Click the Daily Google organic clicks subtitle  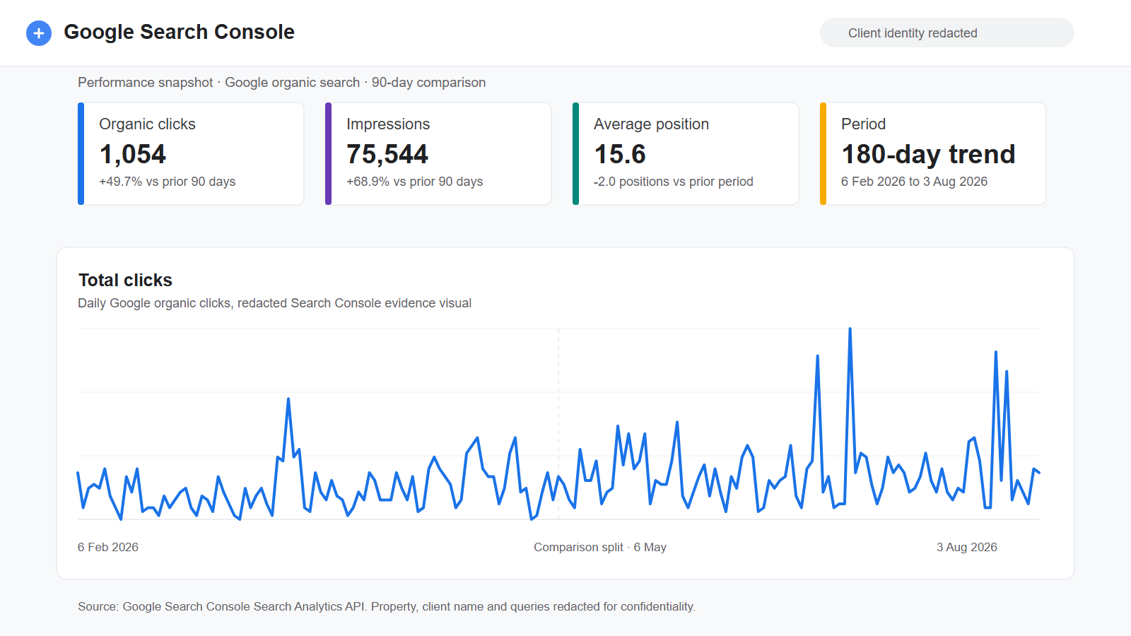274,303
